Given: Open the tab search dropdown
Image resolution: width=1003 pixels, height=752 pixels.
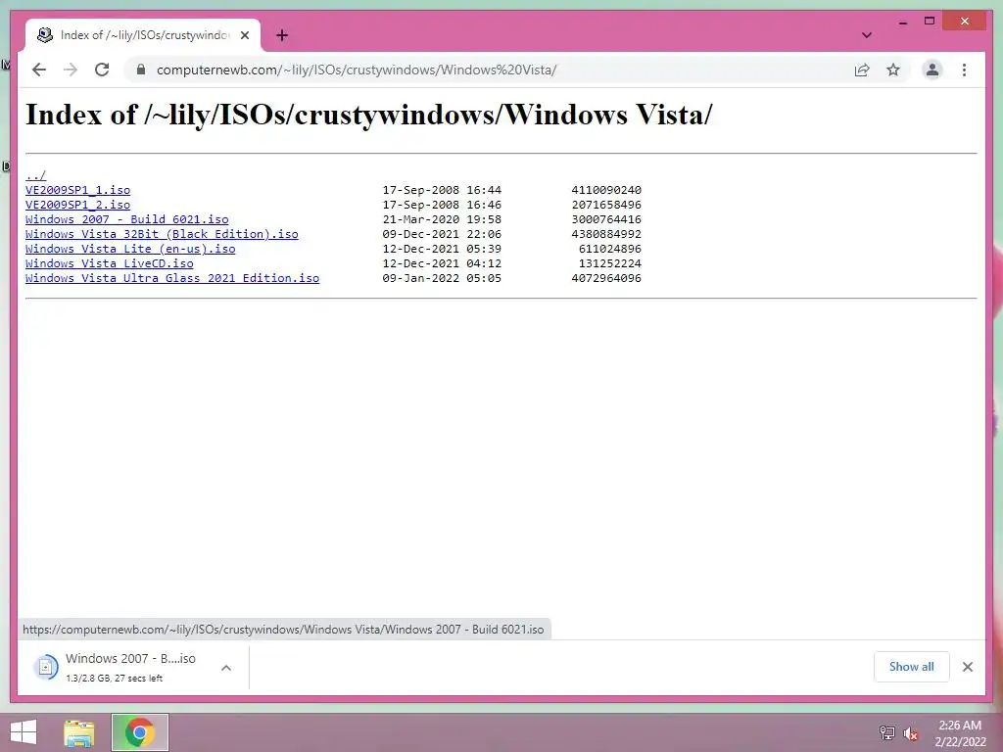Looking at the screenshot, I should (x=866, y=35).
